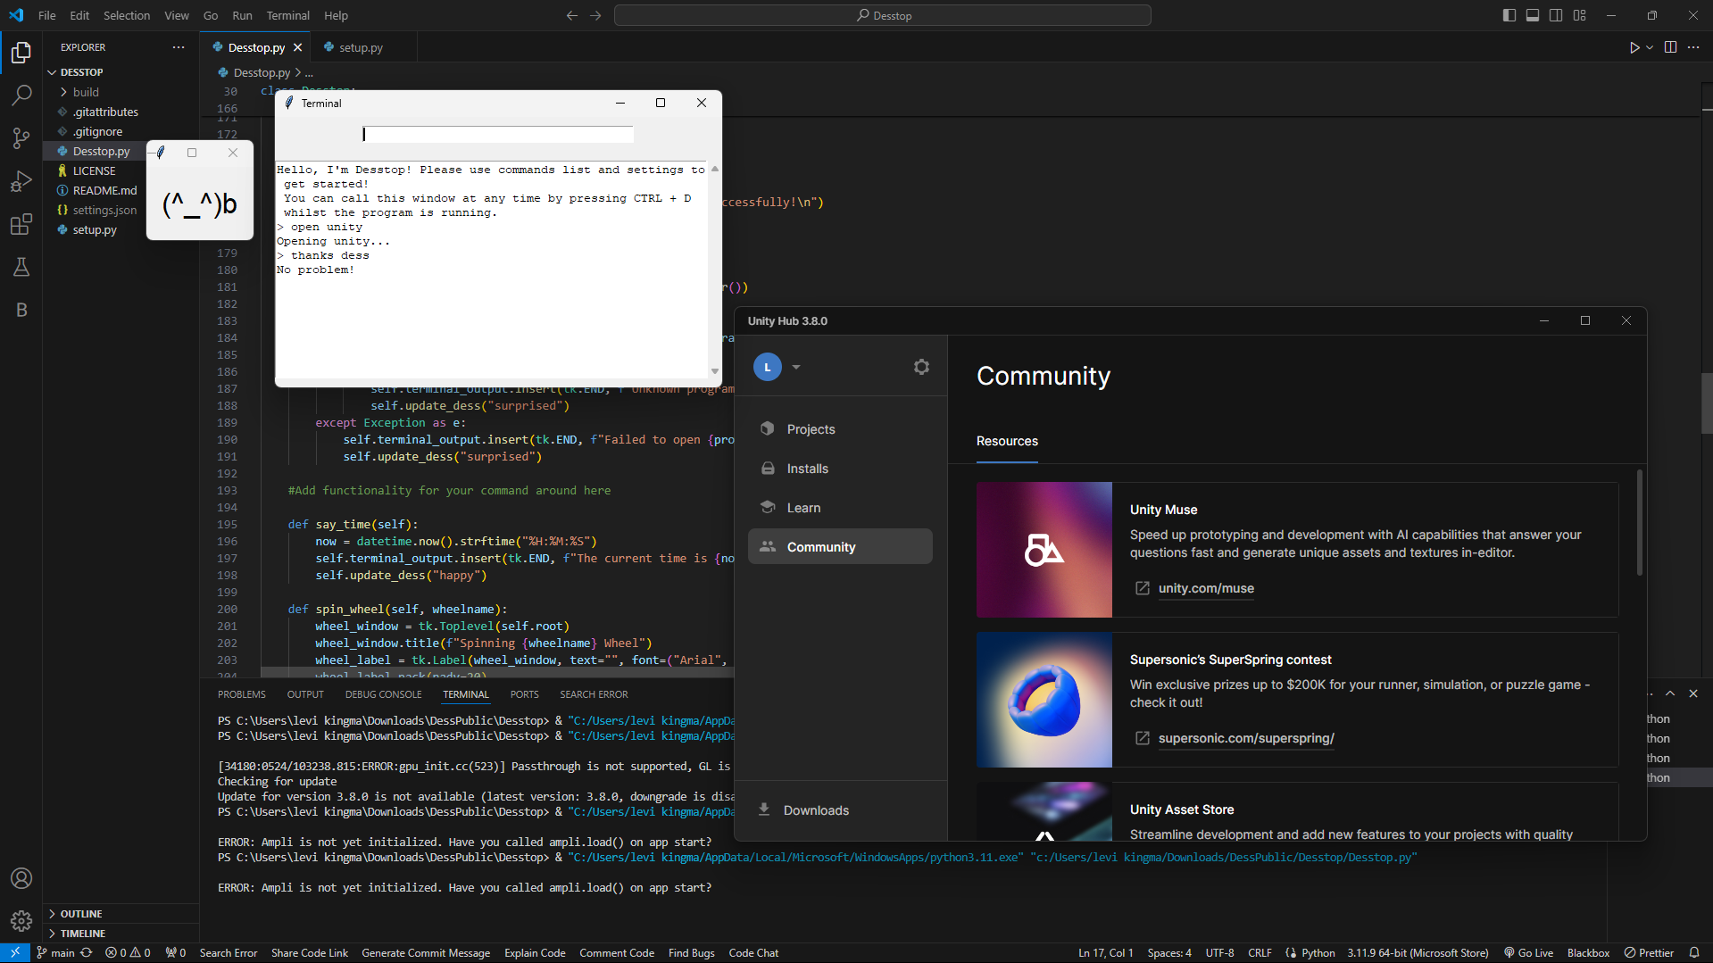Click the Unity Hub account avatar L
Screen dimensions: 1713x963
point(768,367)
